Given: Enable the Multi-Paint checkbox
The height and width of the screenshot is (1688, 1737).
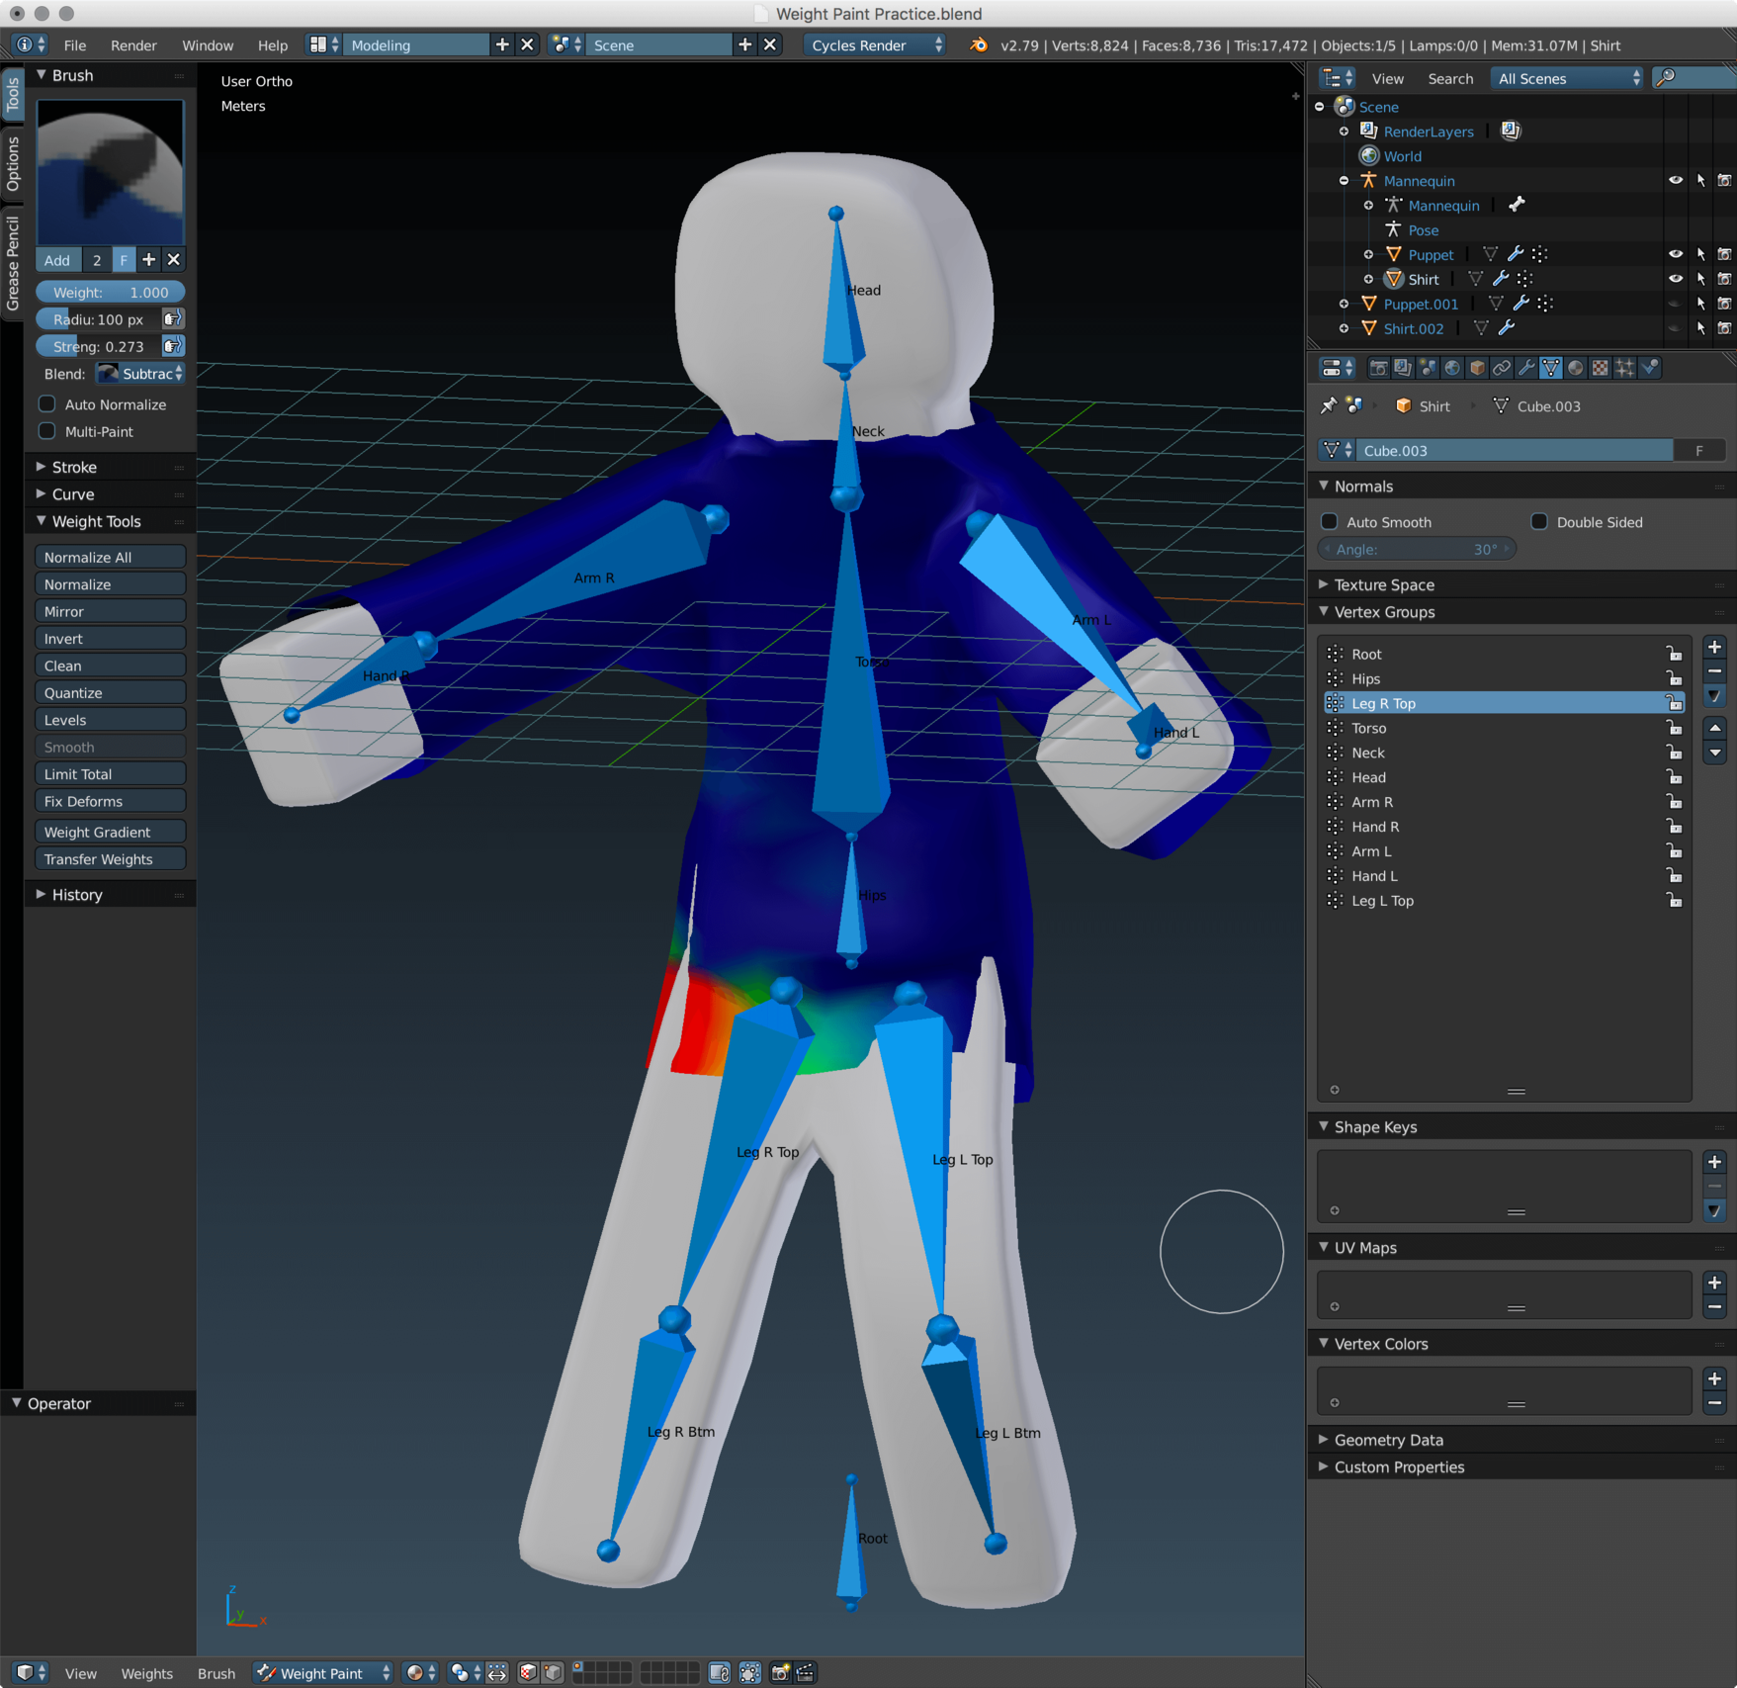Looking at the screenshot, I should click(x=46, y=431).
